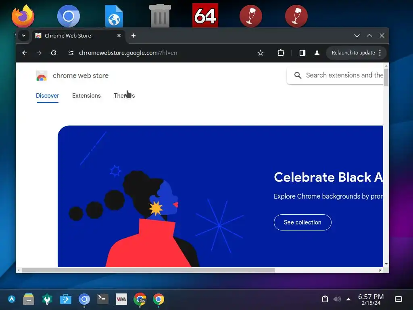Open the volume tray icon
This screenshot has height=310, width=413.
tap(337, 299)
